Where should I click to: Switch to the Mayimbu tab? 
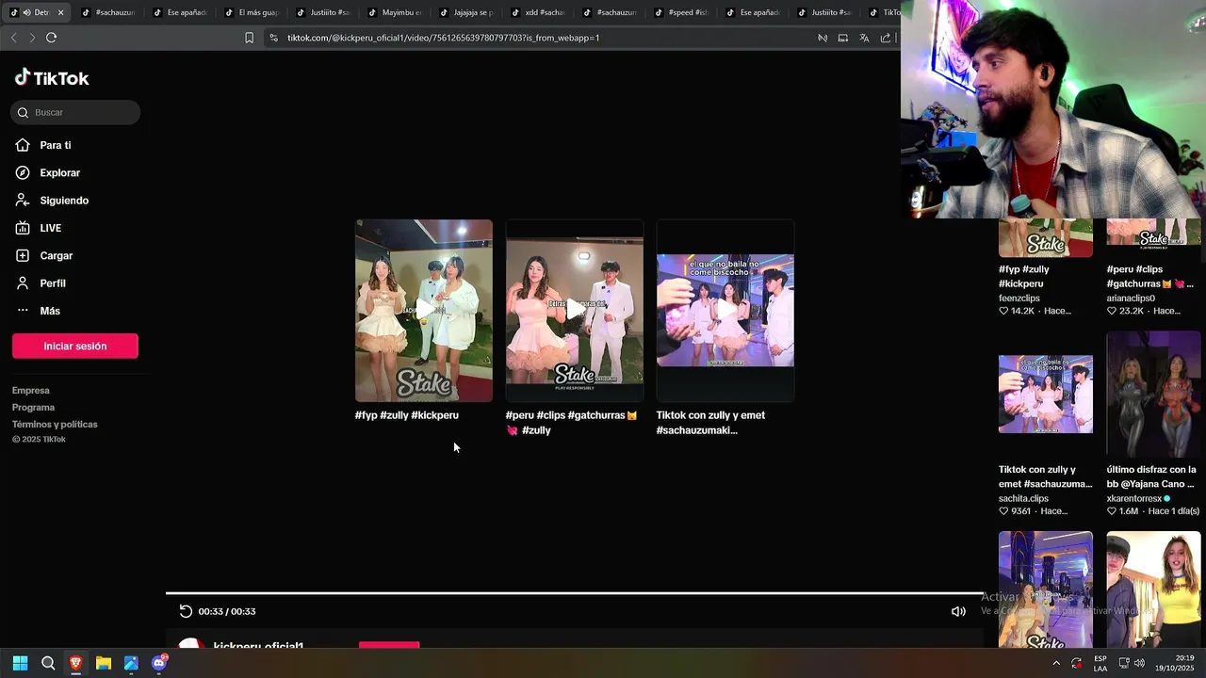tap(395, 13)
